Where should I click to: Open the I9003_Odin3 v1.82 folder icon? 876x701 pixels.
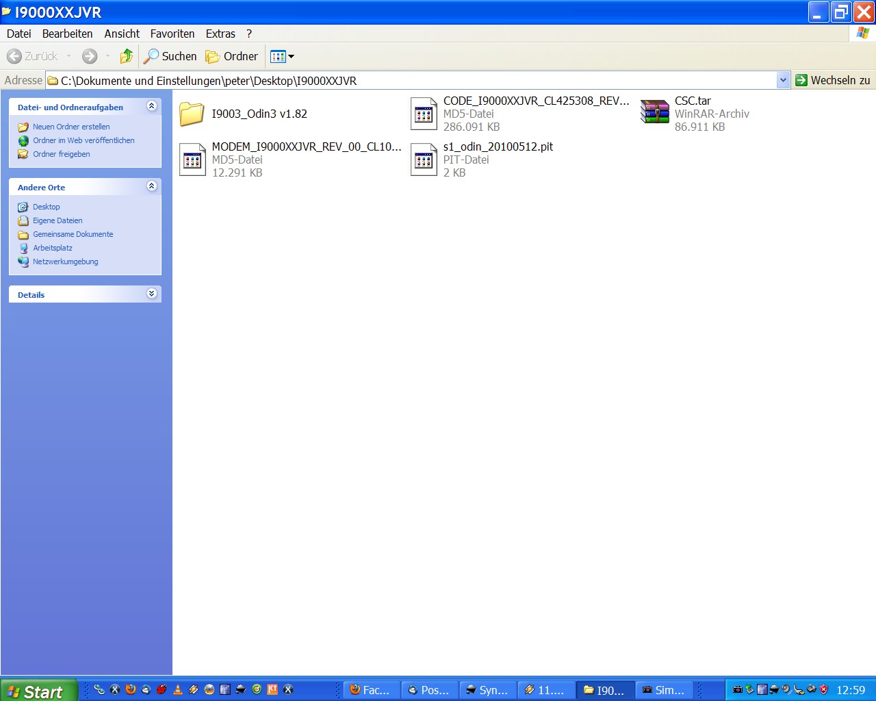(192, 114)
